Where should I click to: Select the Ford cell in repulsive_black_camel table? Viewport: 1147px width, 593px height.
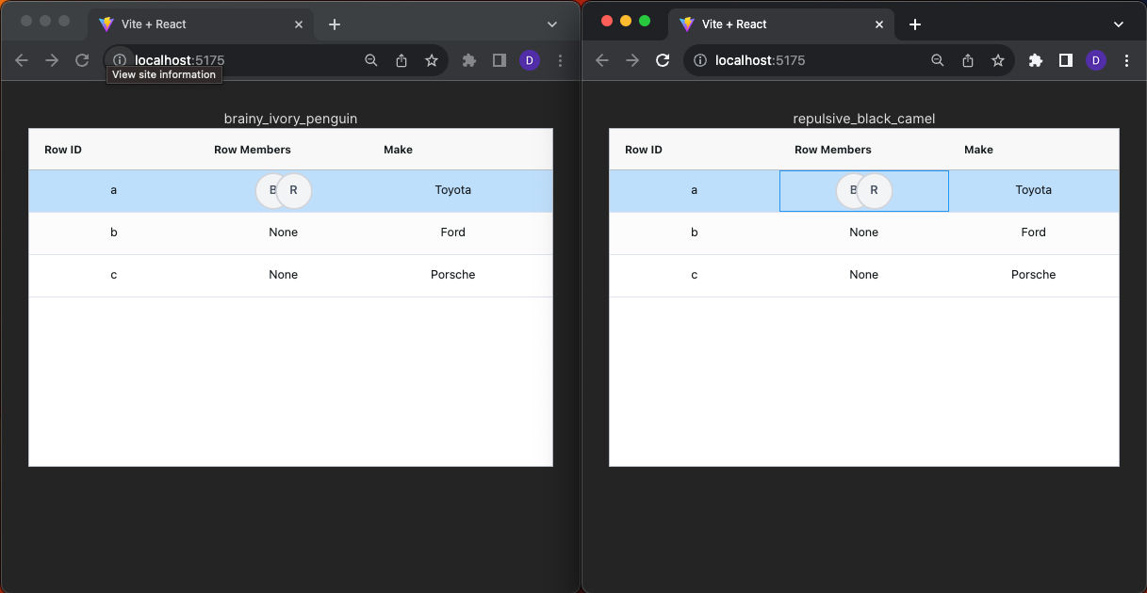pos(1034,233)
